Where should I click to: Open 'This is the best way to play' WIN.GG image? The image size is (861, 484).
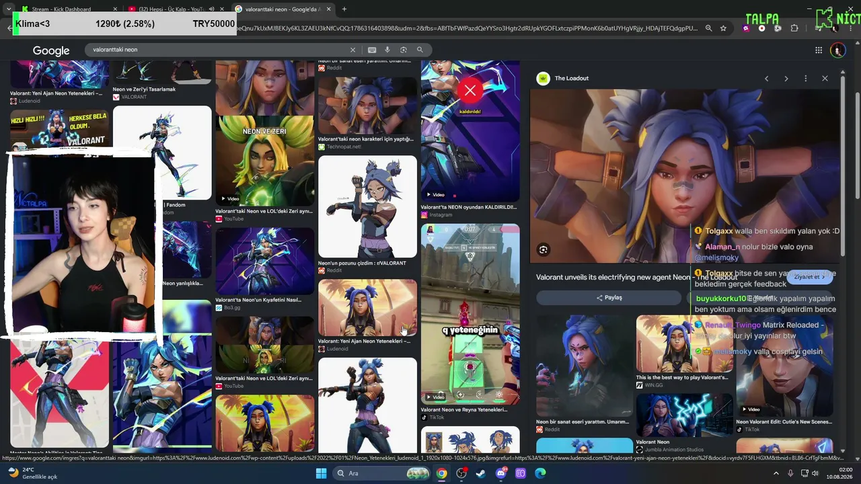pos(685,344)
